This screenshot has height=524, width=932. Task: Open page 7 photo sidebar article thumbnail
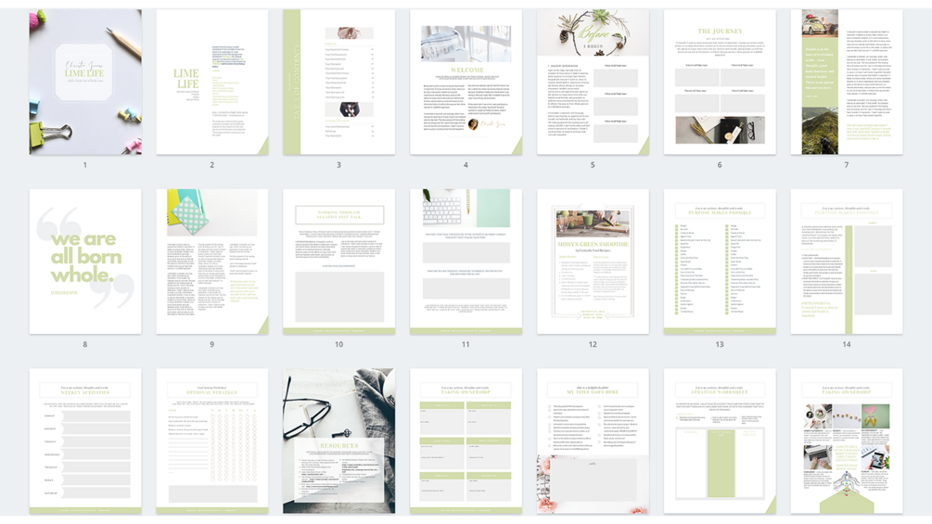847,82
